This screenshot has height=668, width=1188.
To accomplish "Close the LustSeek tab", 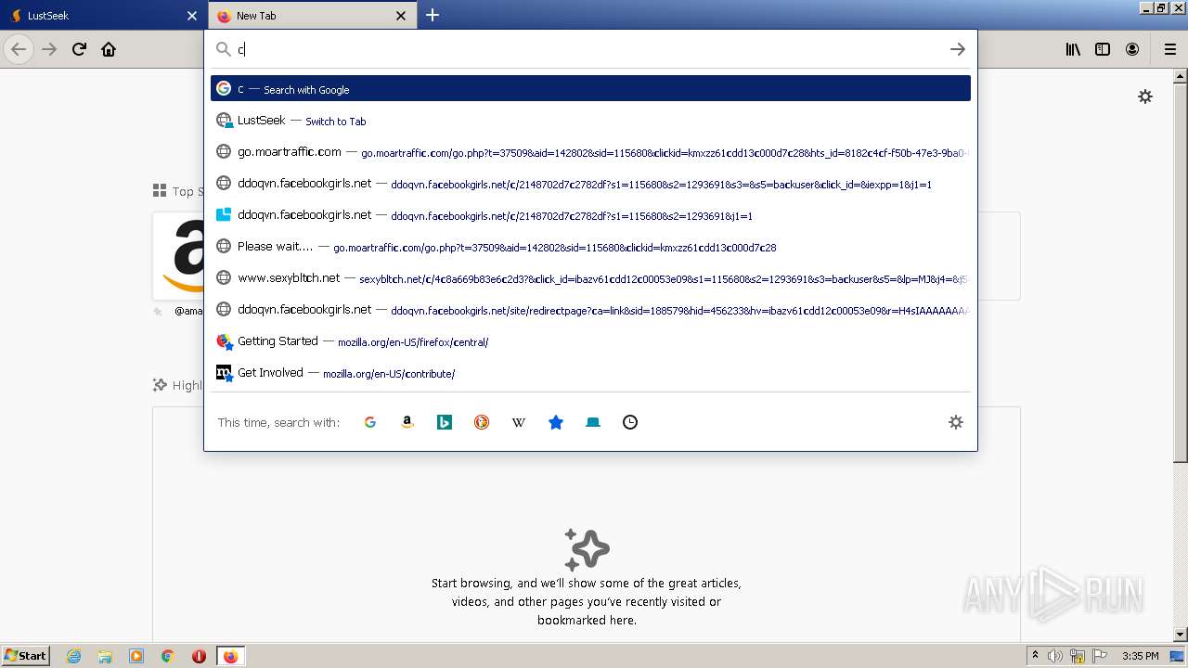I will pos(192,16).
